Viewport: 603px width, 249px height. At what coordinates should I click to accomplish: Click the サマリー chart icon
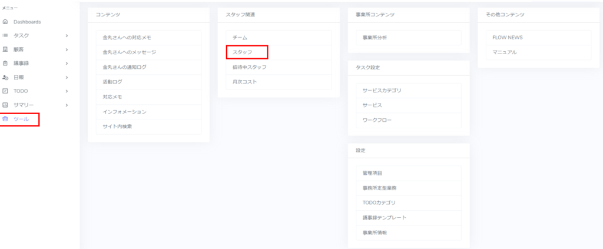coord(5,105)
